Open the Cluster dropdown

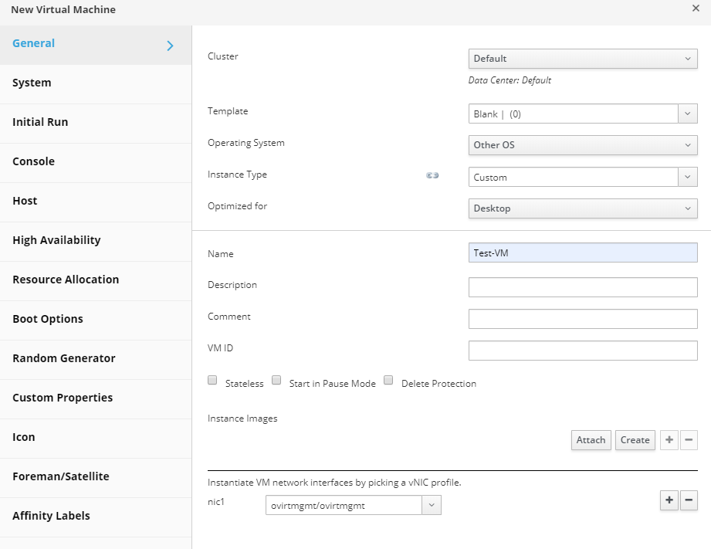(x=583, y=59)
